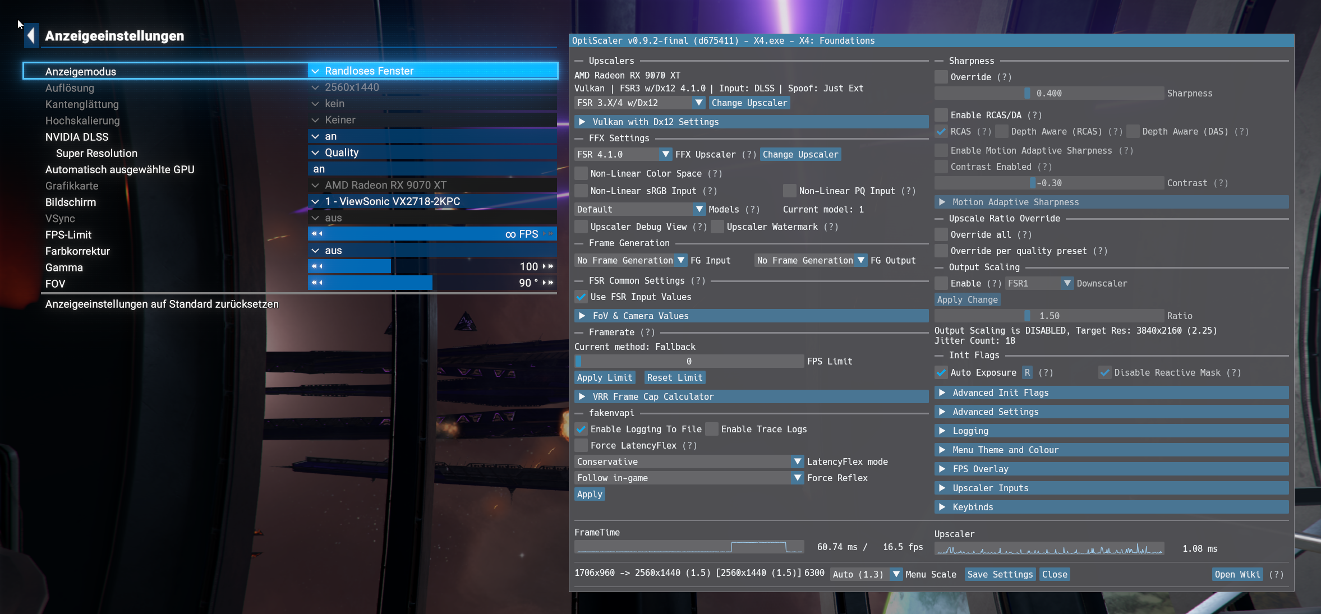Click the Reset Limit button
Image resolution: width=1321 pixels, height=614 pixels.
pos(674,377)
